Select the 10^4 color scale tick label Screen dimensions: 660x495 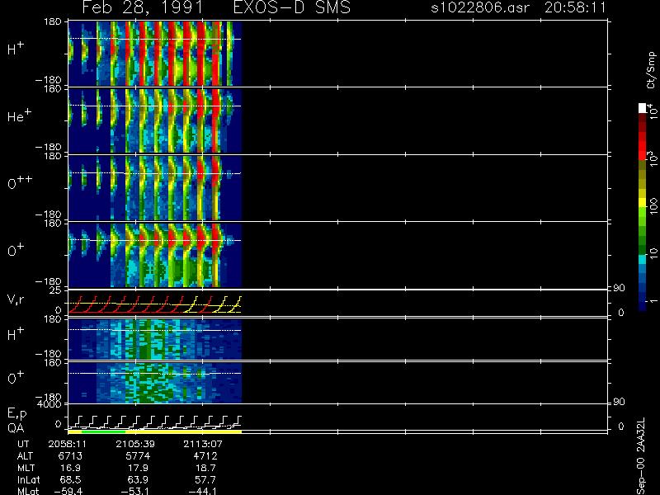click(x=652, y=111)
